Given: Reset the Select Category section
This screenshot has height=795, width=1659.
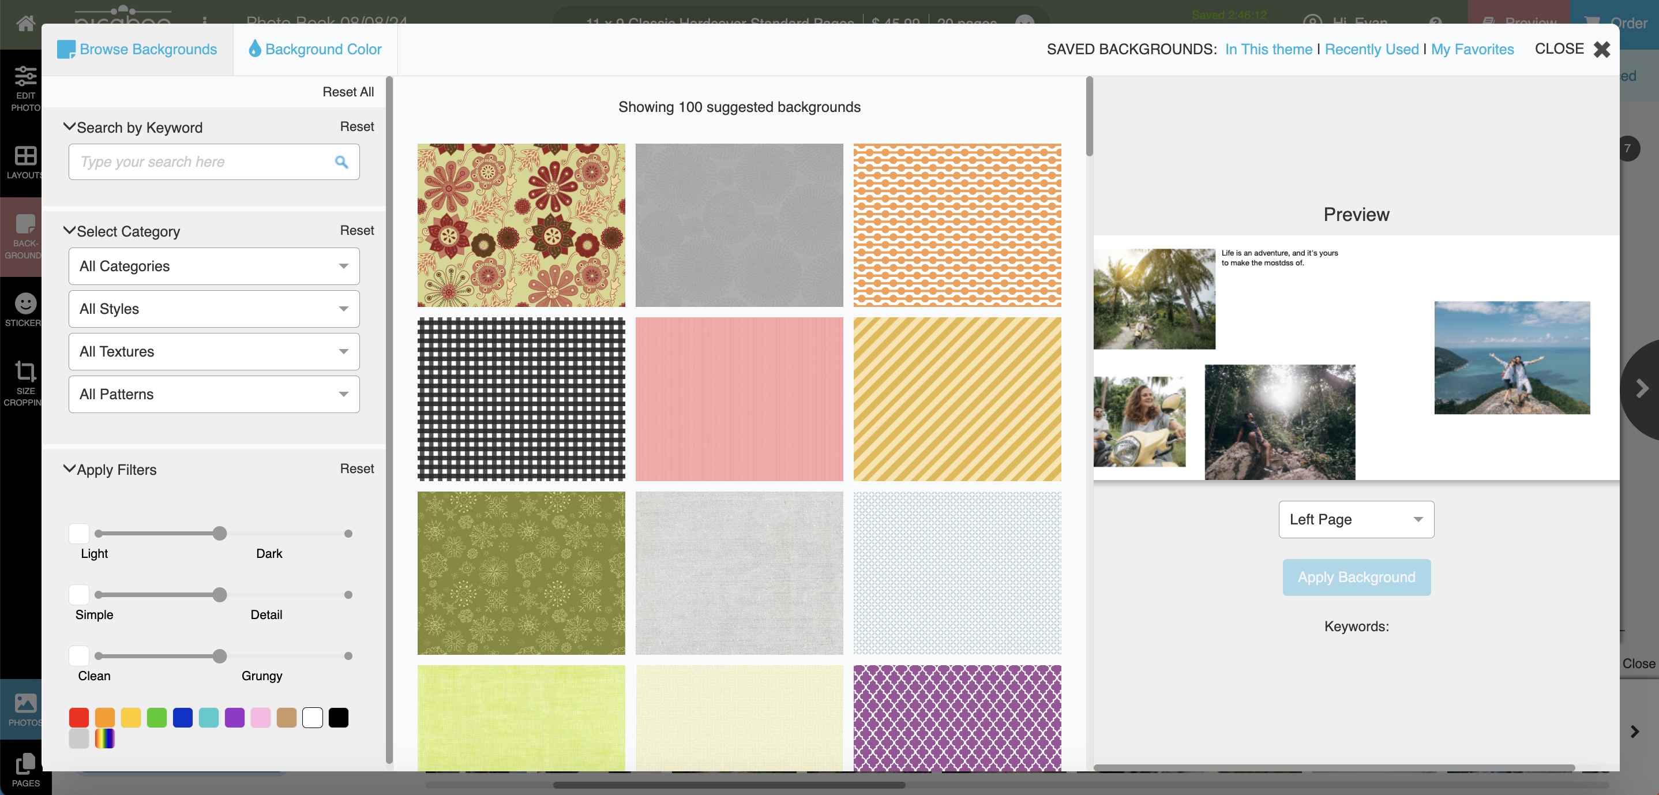Looking at the screenshot, I should [357, 230].
